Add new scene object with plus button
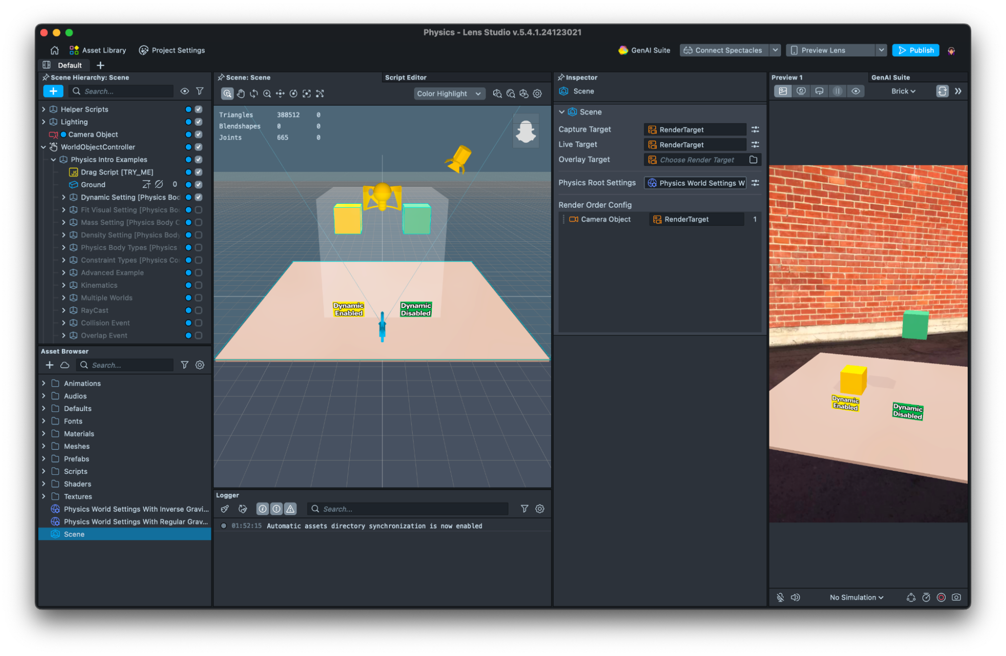Image resolution: width=1006 pixels, height=656 pixels. click(x=53, y=91)
